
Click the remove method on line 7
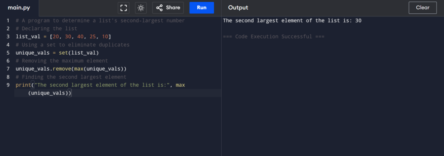coord(62,69)
